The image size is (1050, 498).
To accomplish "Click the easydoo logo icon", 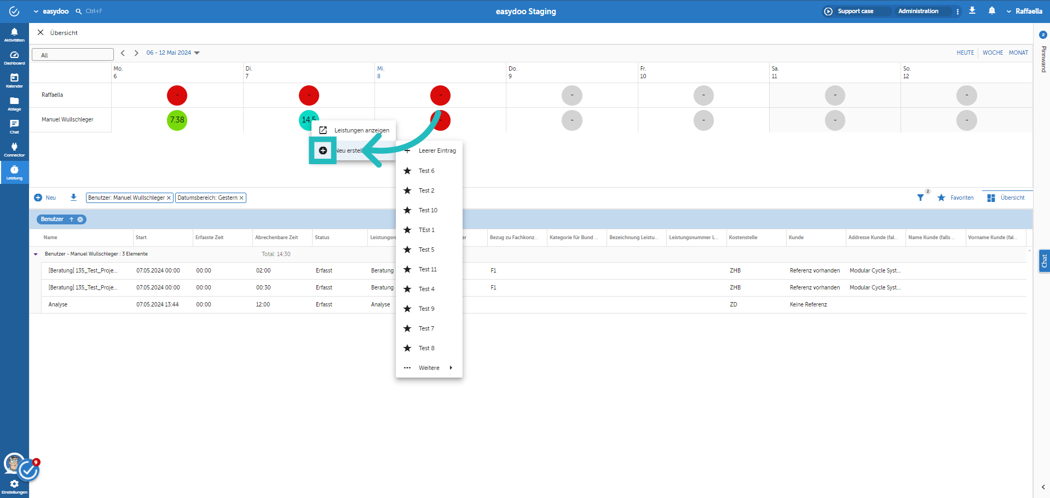I will pyautogui.click(x=14, y=11).
